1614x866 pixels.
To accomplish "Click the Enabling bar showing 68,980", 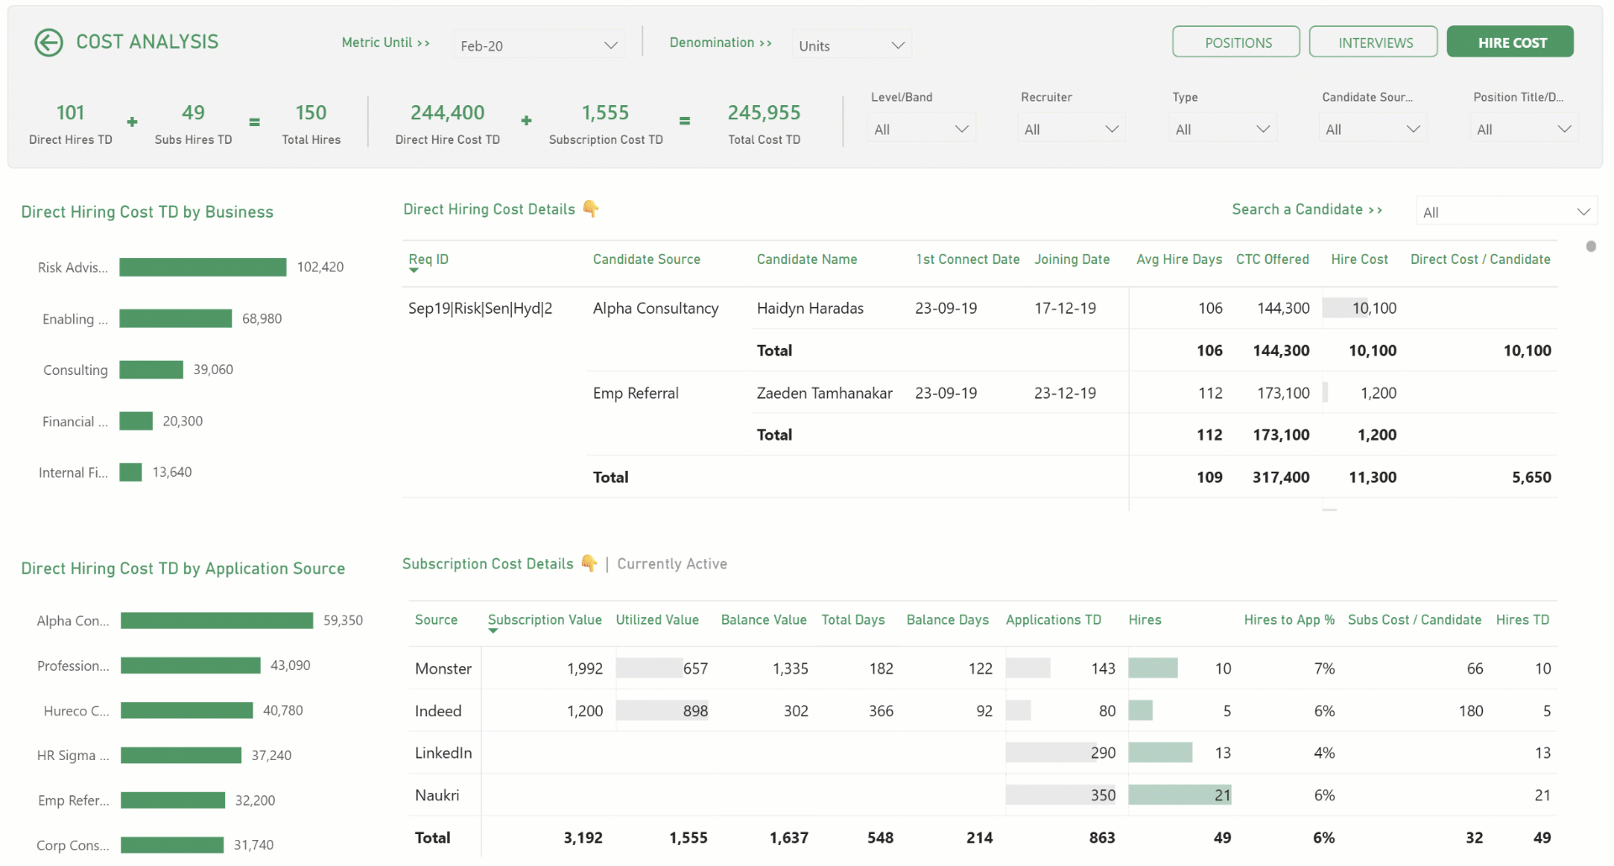I will click(176, 318).
